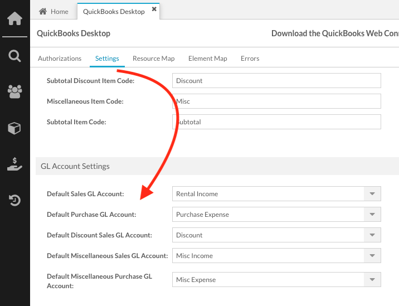This screenshot has height=306, width=399.
Task: Expand Default Miscellaneous Purchase GL Account dropdown arrow
Action: 372,280
